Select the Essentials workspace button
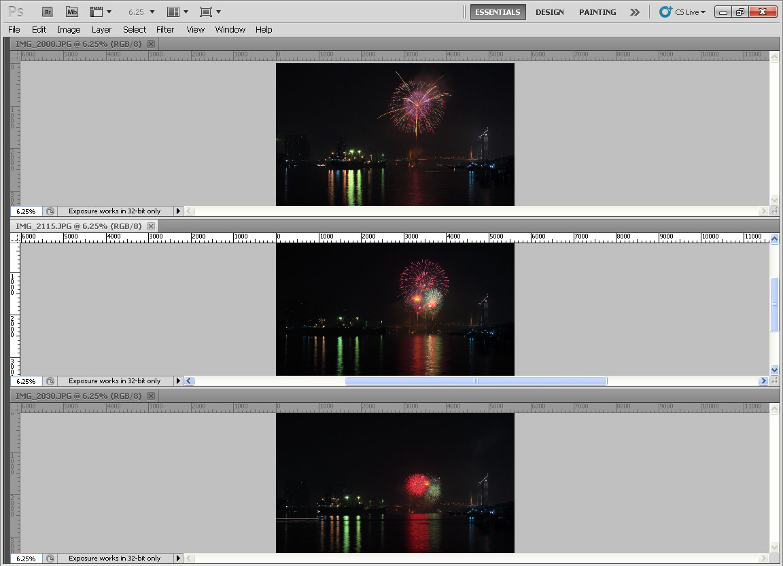783x566 pixels. point(498,12)
